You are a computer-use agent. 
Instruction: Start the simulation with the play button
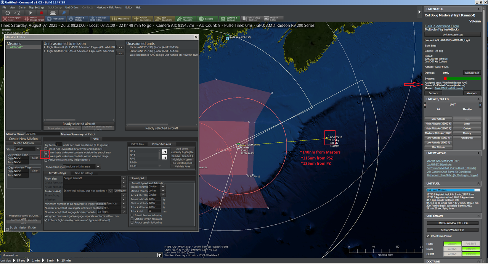pos(31,13)
